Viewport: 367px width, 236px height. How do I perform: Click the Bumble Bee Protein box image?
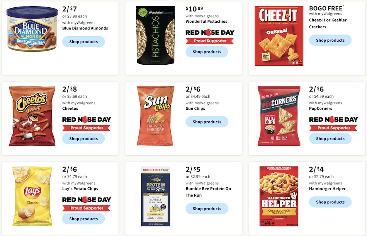pos(155,196)
